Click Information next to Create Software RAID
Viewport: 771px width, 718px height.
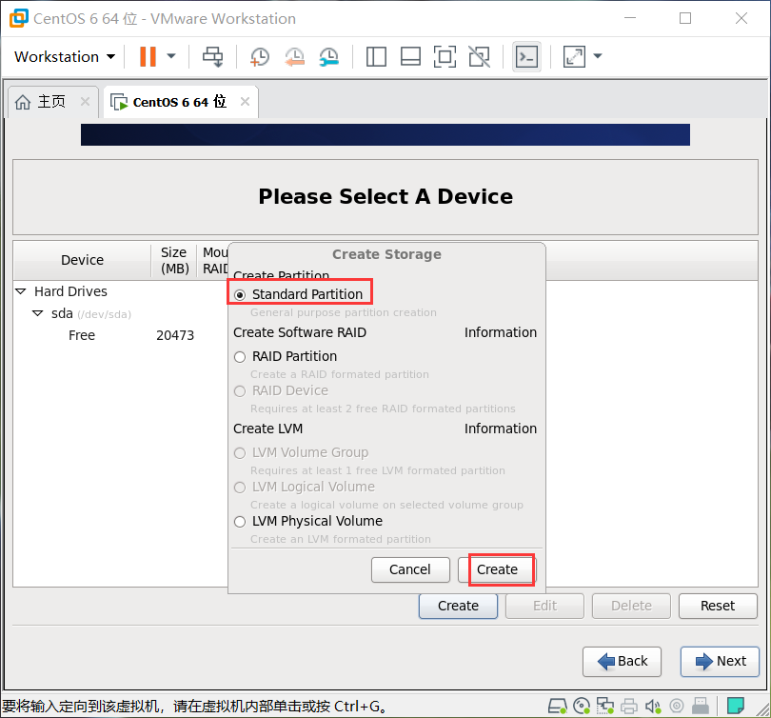[x=501, y=332]
